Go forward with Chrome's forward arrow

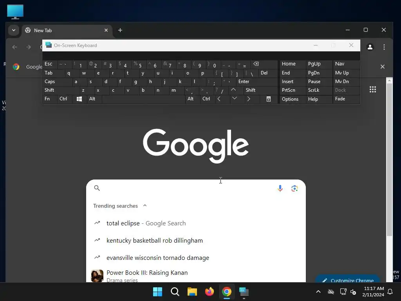click(x=29, y=47)
